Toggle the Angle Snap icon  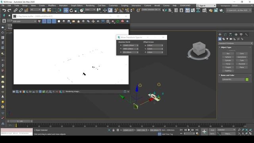pos(121,10)
